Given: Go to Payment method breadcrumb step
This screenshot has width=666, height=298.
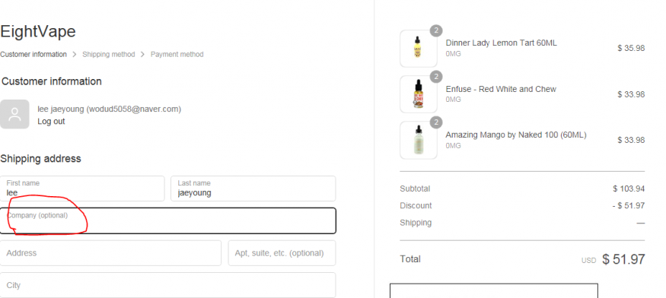Looking at the screenshot, I should [177, 54].
